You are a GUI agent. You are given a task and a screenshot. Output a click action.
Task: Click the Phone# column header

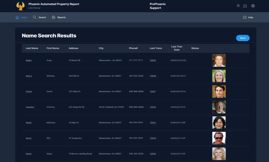tap(133, 48)
